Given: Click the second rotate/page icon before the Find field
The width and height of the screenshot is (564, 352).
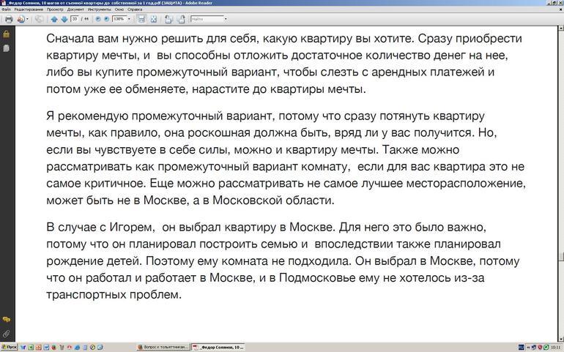Looking at the screenshot, I should [181, 19].
